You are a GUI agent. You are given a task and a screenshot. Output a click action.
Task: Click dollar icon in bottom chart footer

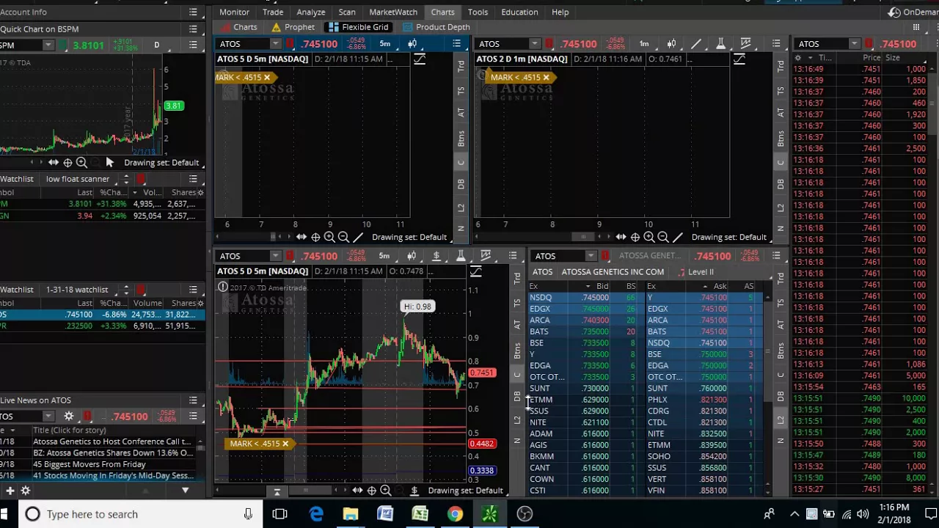(x=414, y=491)
